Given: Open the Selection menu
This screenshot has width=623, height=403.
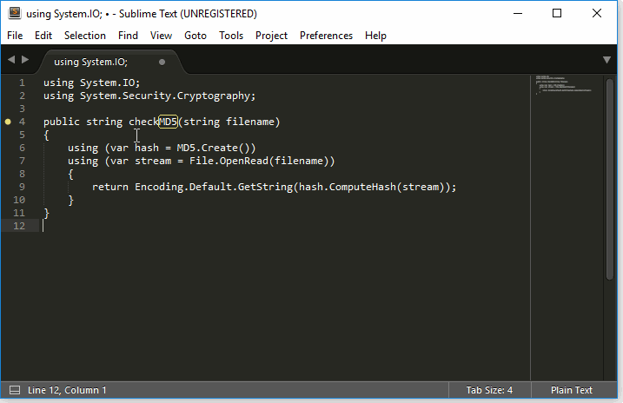Looking at the screenshot, I should point(85,36).
